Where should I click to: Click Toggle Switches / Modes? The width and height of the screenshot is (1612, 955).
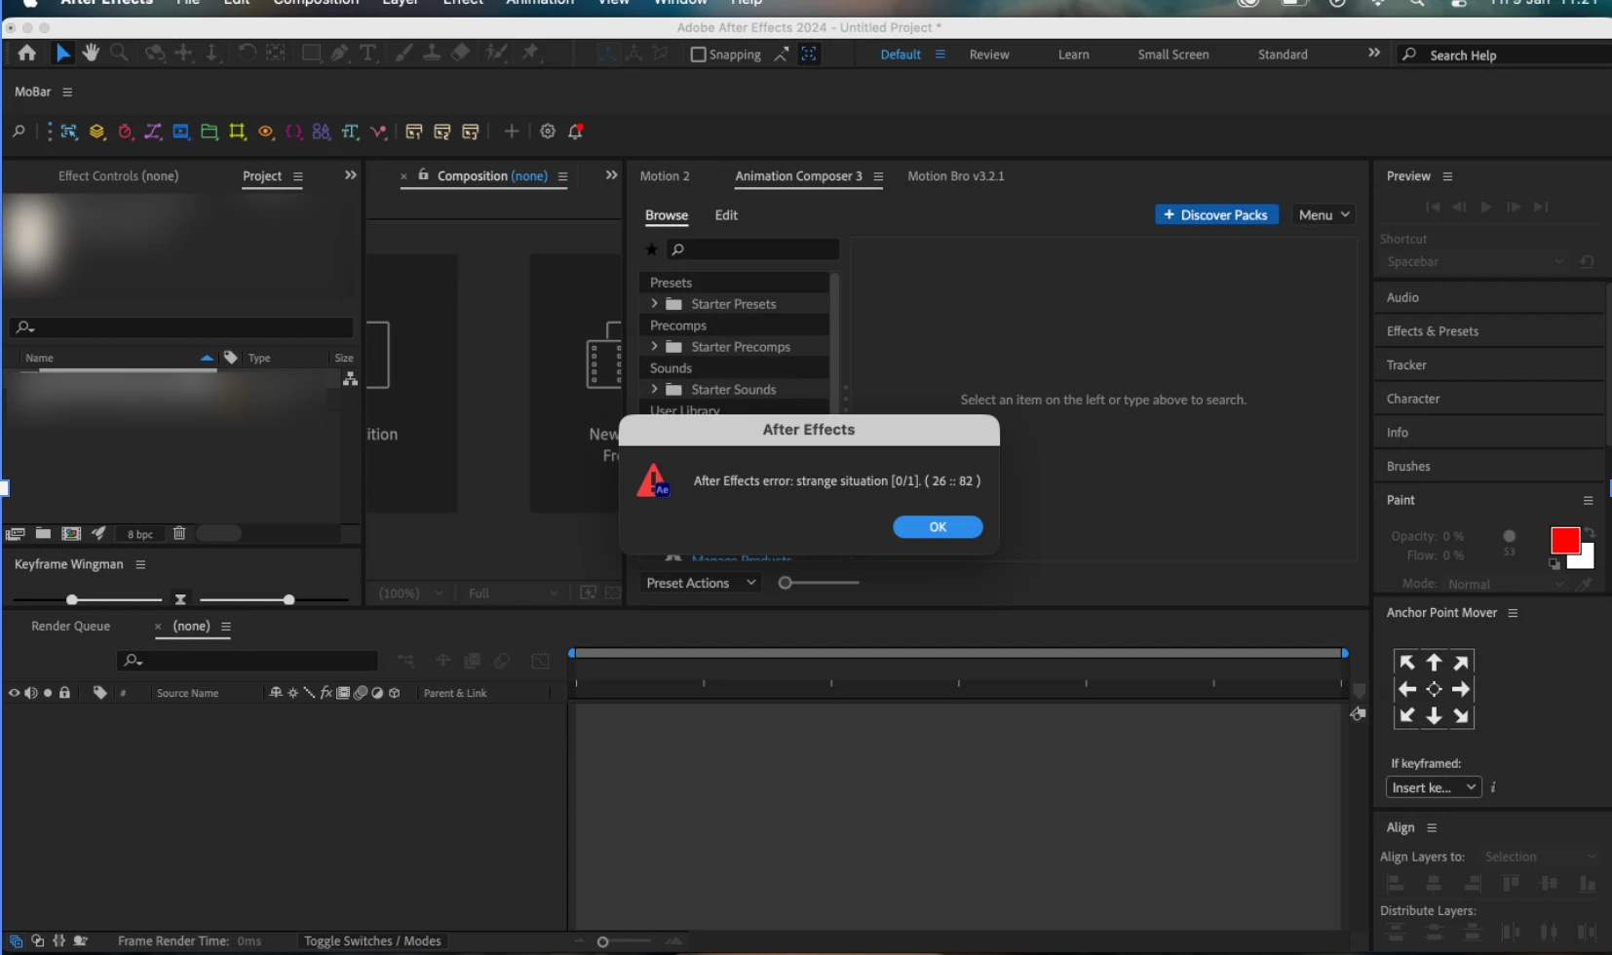point(372,940)
